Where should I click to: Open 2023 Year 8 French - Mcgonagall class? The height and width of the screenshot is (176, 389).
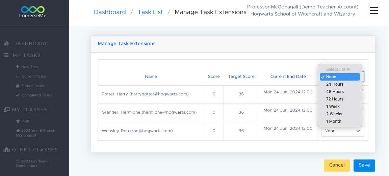(x=37, y=133)
